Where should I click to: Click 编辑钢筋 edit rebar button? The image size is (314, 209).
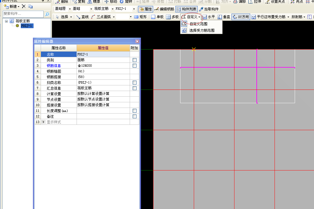[x=164, y=9]
